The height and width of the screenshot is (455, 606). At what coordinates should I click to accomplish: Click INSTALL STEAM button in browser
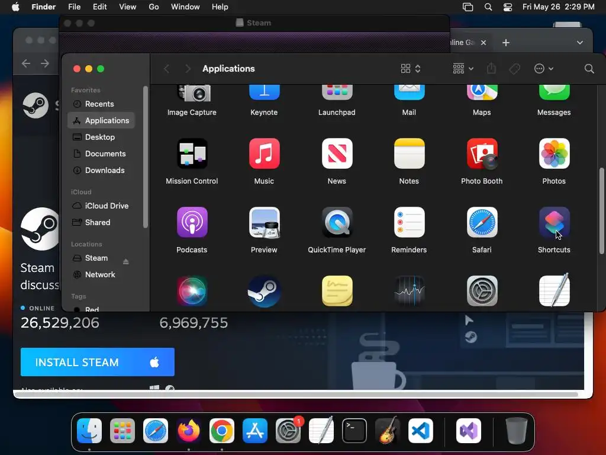tap(98, 362)
